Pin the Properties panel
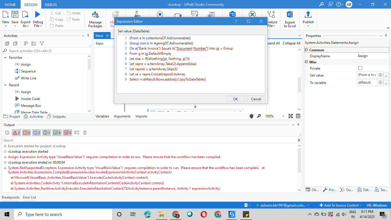391x220 pixels. pyautogui.click(x=386, y=36)
